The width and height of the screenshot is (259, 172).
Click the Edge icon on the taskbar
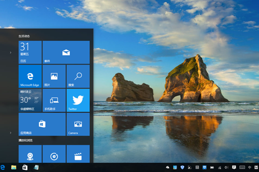click(2, 167)
